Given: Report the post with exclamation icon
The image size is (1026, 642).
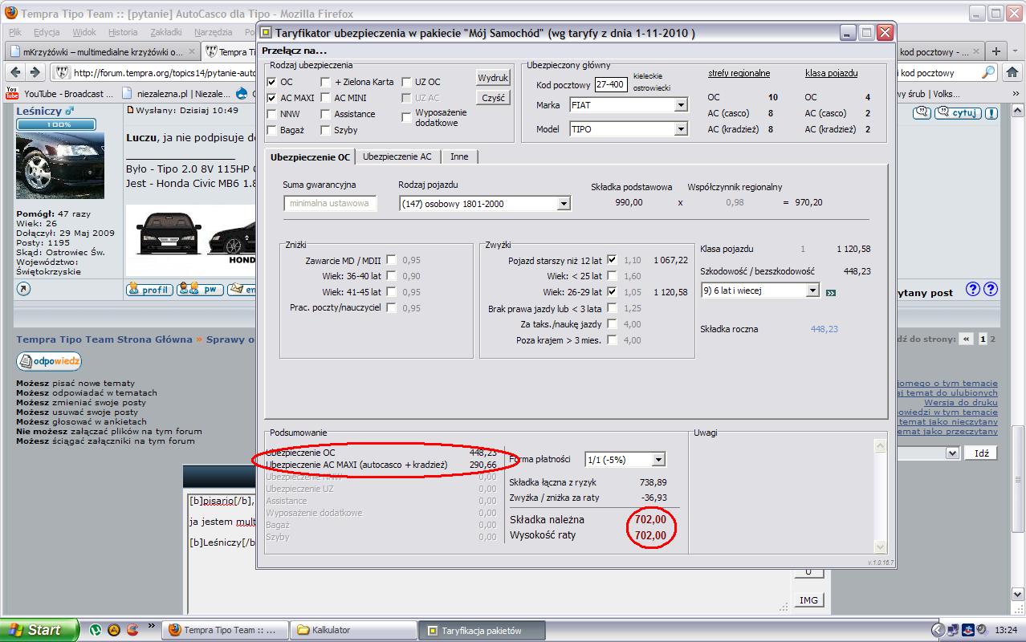Looking at the screenshot, I should [992, 113].
